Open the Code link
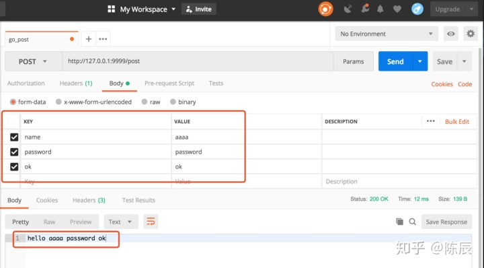Image resolution: width=484 pixels, height=268 pixels. click(465, 84)
